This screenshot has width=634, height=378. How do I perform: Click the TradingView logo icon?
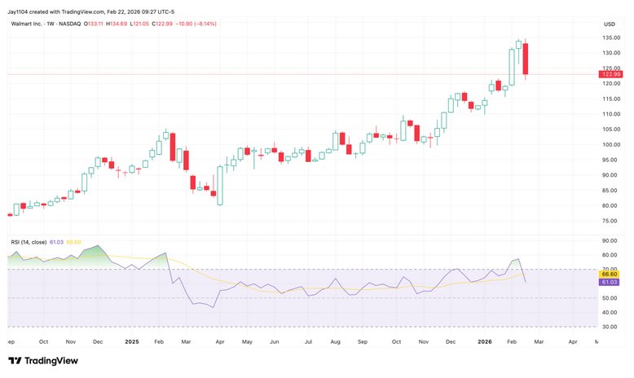point(15,361)
